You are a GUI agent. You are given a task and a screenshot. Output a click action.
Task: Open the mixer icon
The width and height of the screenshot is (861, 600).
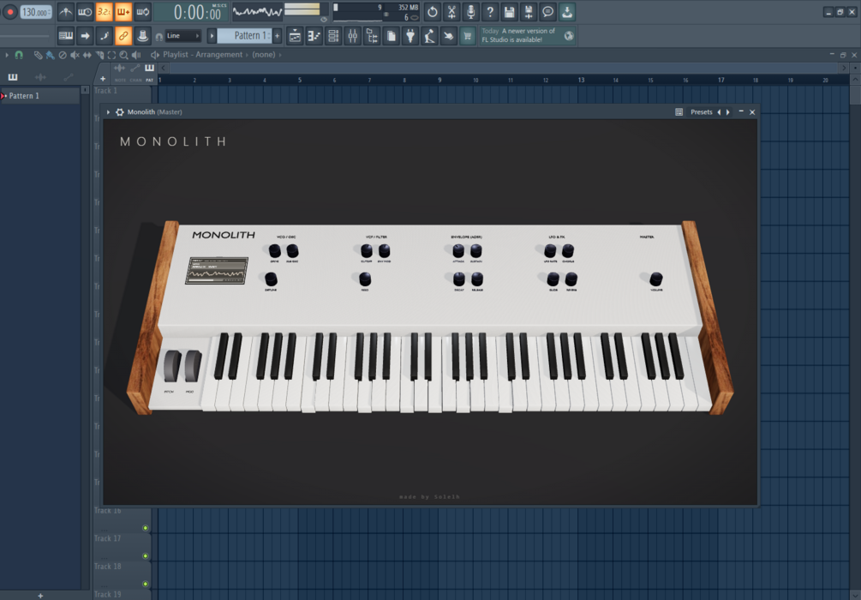tap(352, 36)
